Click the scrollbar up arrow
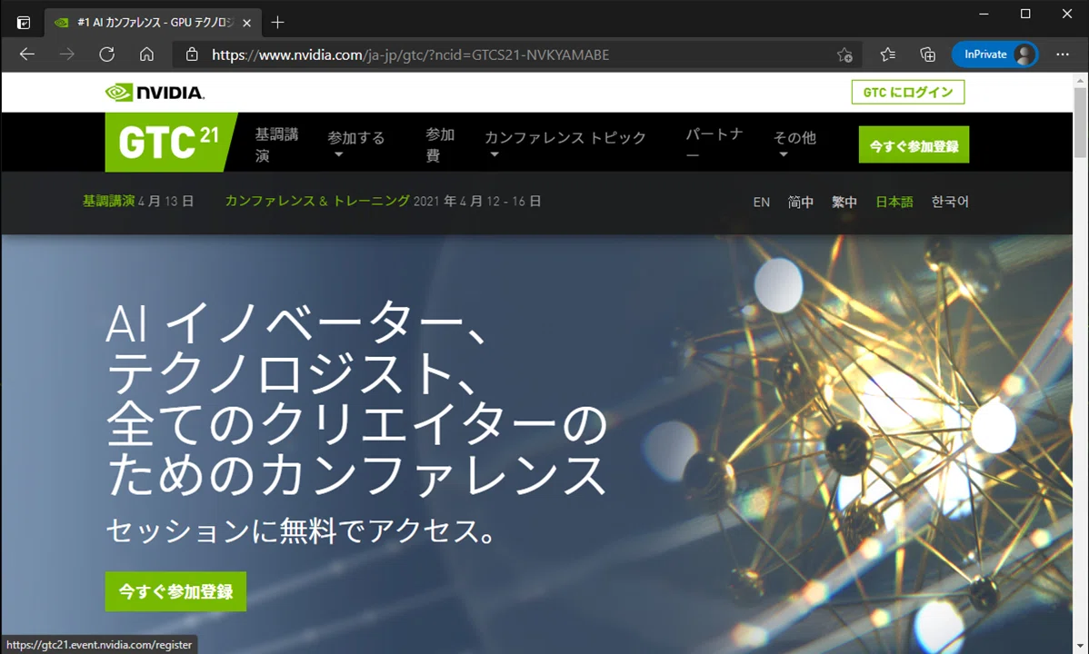1089x654 pixels. (1080, 80)
